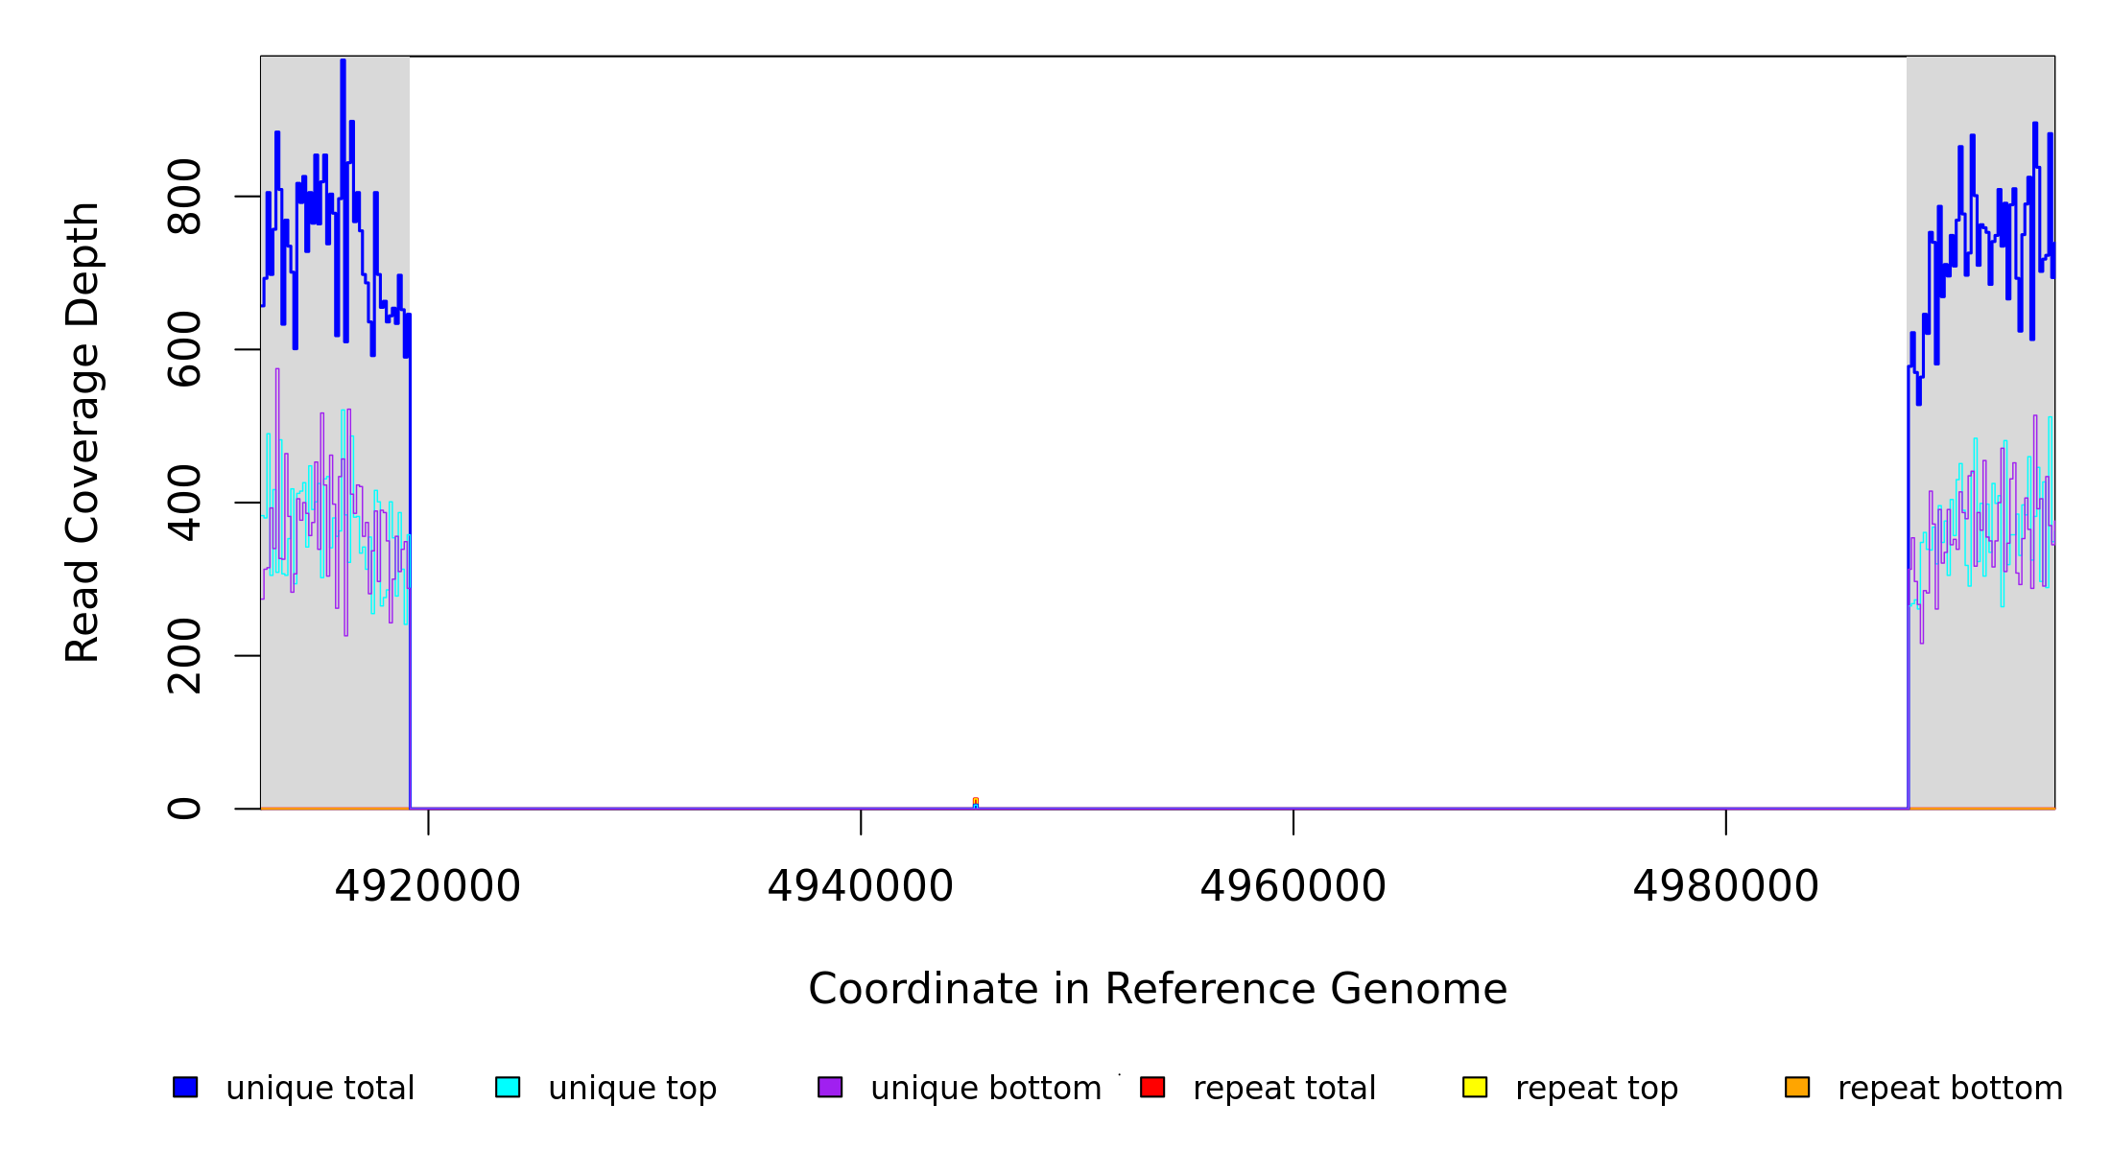Click the blue 'unique total' legend swatch

pyautogui.click(x=185, y=1087)
